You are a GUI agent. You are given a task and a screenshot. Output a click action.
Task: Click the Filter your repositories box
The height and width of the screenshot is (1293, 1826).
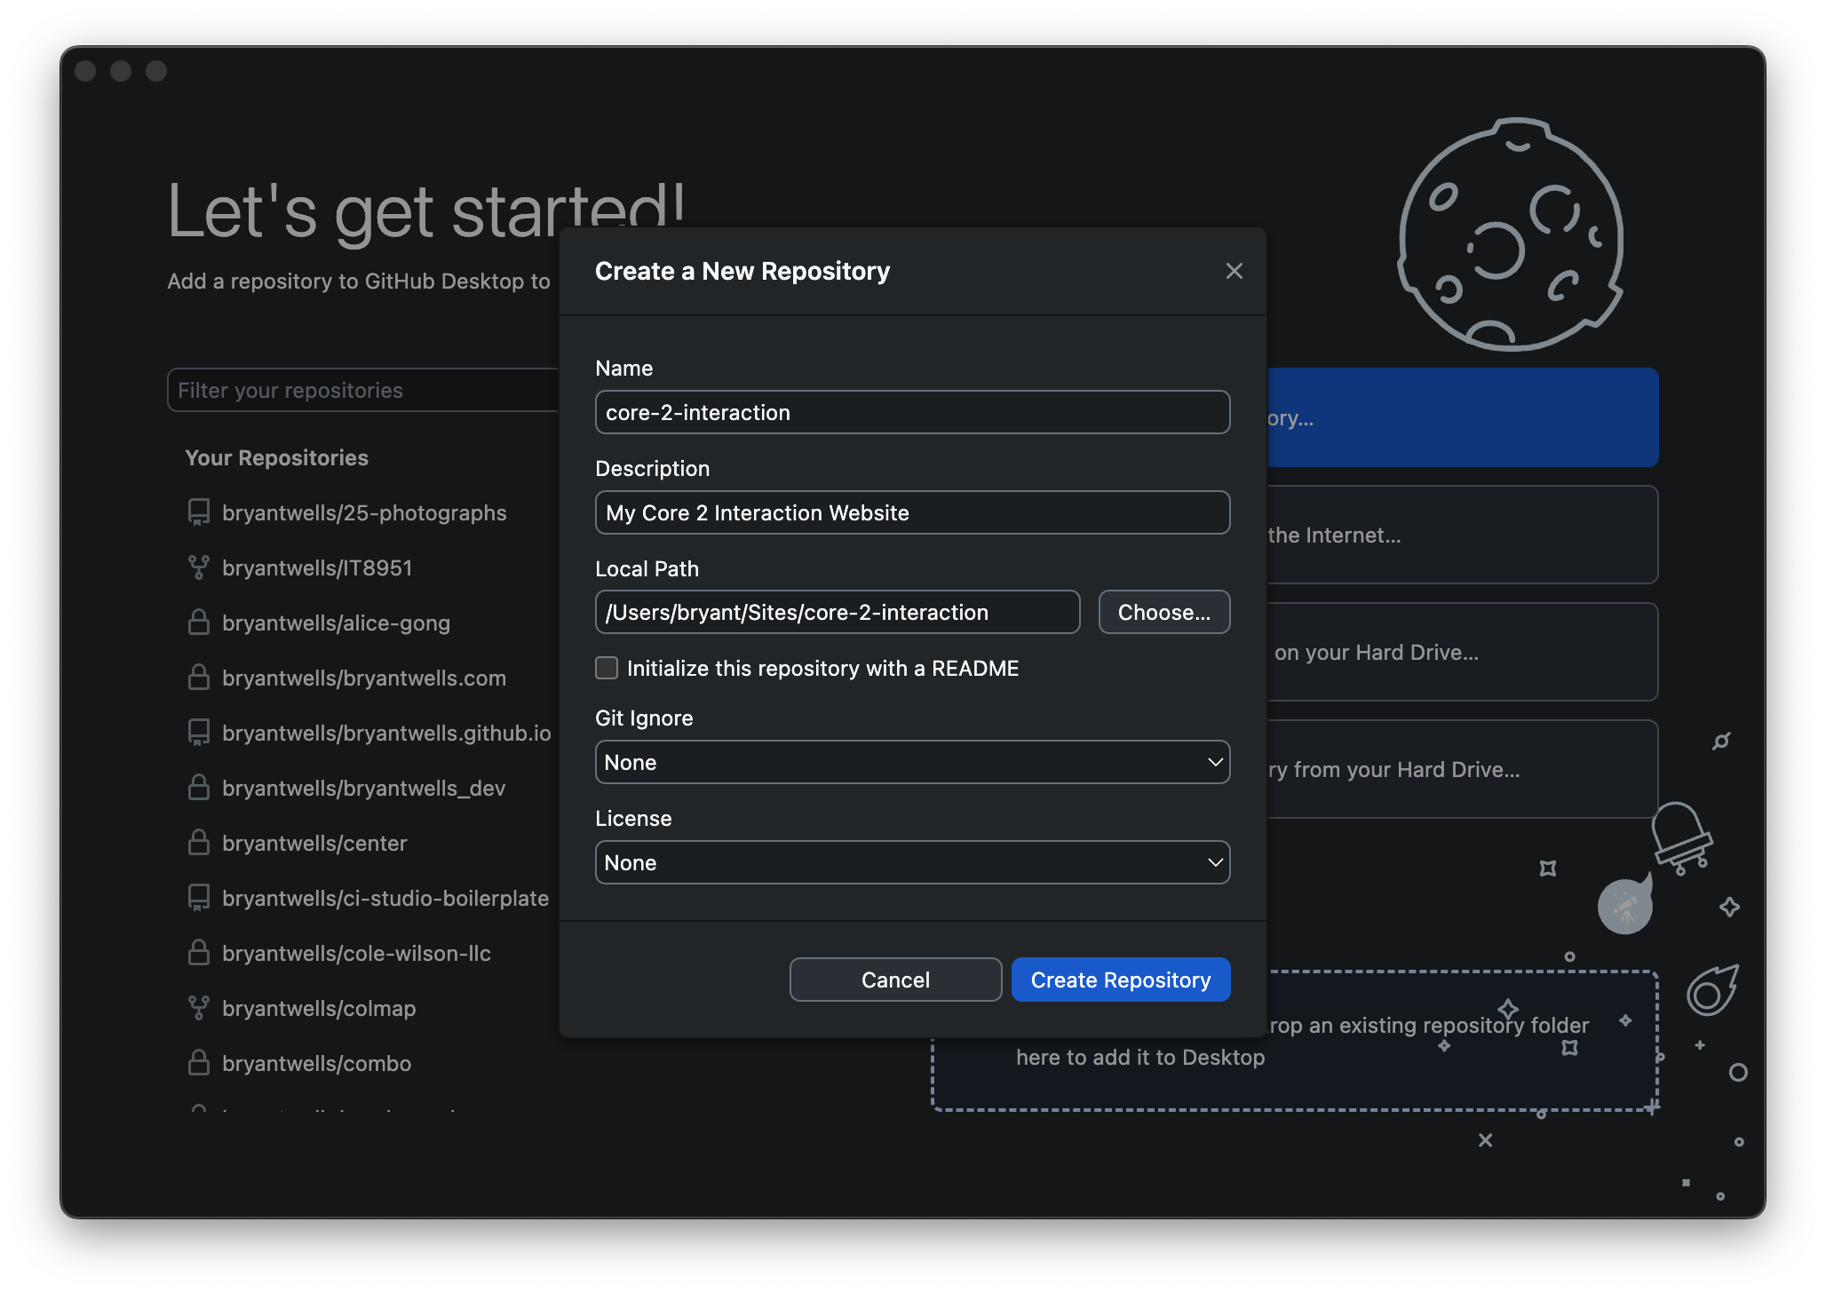click(x=362, y=390)
